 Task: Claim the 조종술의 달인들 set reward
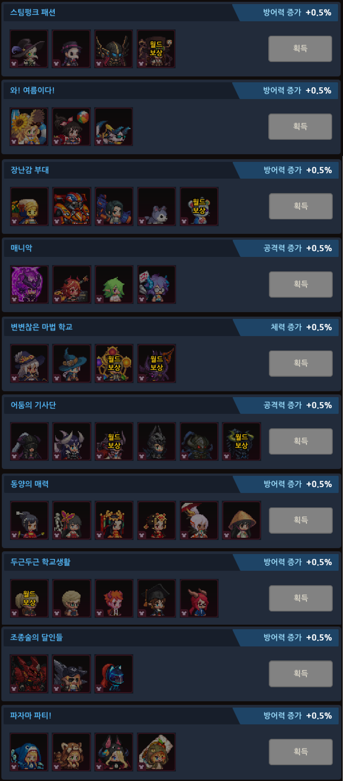(x=300, y=673)
